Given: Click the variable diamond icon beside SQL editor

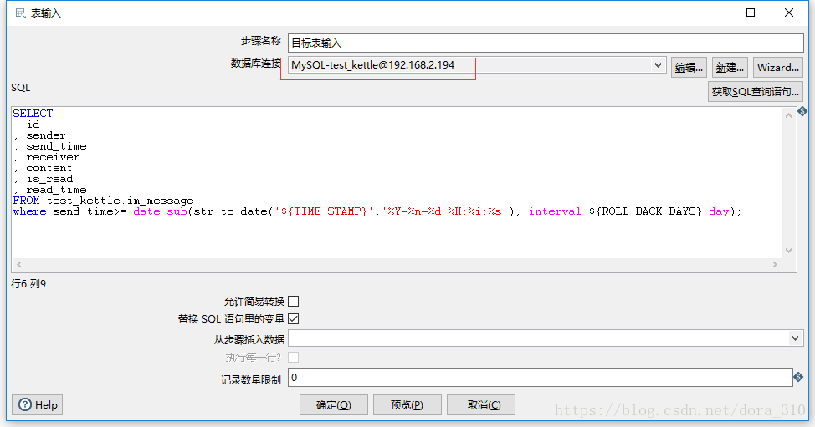Looking at the screenshot, I should (x=802, y=111).
